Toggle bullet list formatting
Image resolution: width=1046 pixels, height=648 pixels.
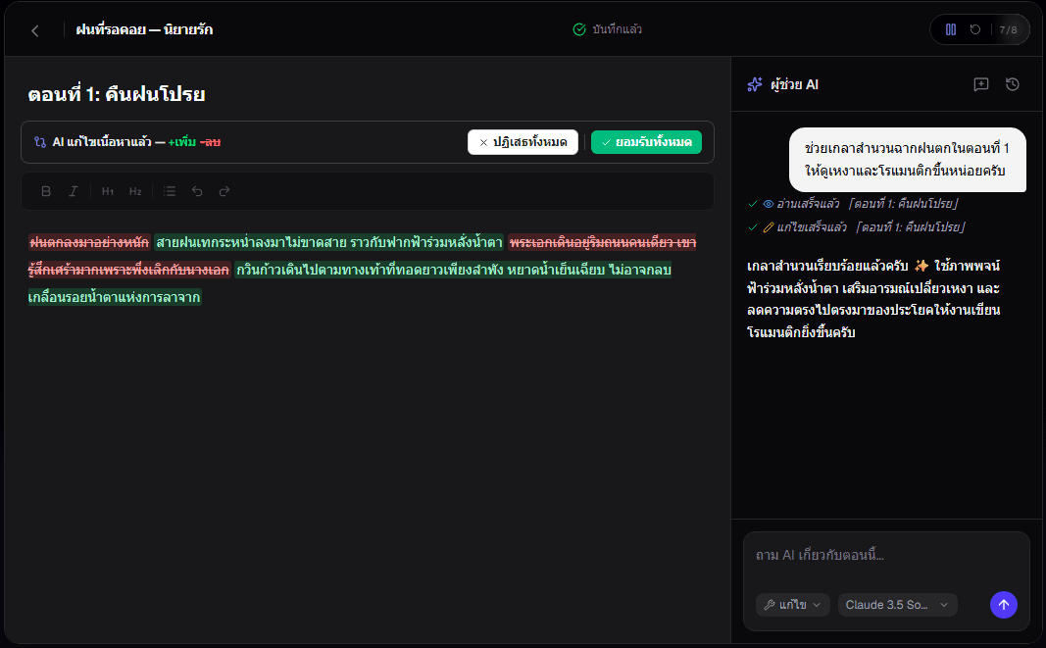170,191
